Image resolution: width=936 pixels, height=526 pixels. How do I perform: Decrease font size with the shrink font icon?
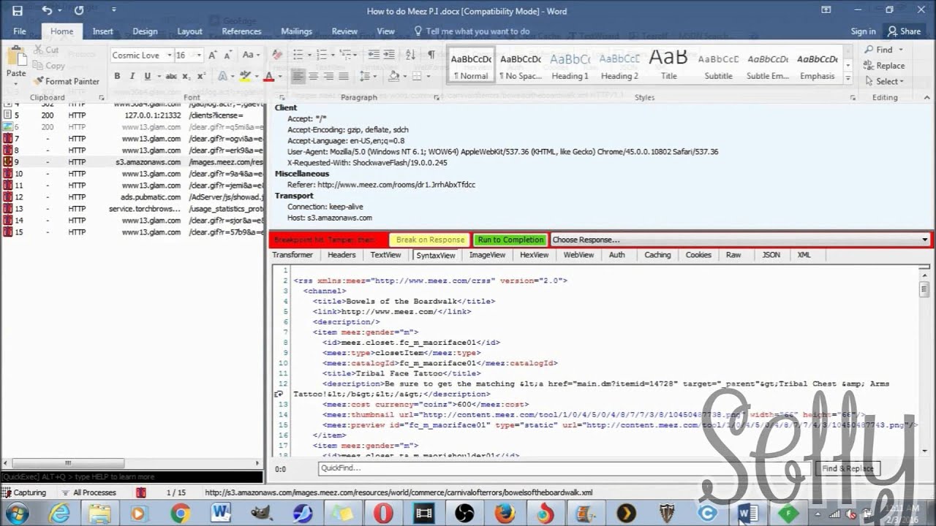point(227,55)
